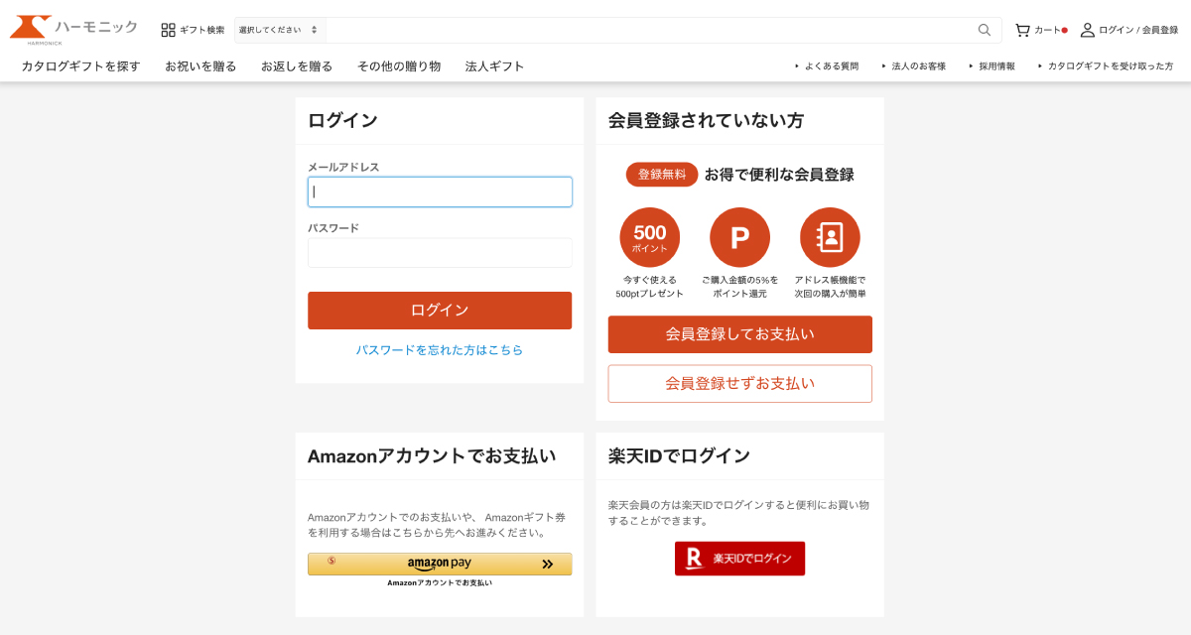
Task: Click the Amazon Pay button
Action: pyautogui.click(x=440, y=564)
